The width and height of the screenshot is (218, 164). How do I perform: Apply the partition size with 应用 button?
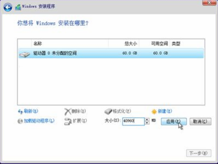click(x=173, y=121)
